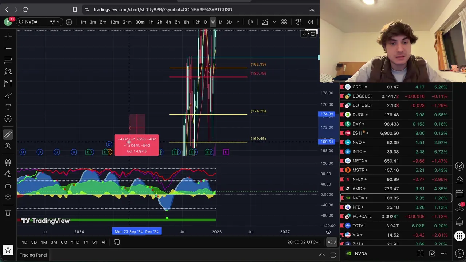Screen dimensions: 466x262
Task: Open the chart settings hexagon gear icon
Action: click(x=328, y=232)
